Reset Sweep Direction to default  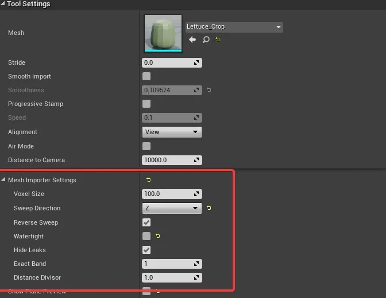coord(209,208)
